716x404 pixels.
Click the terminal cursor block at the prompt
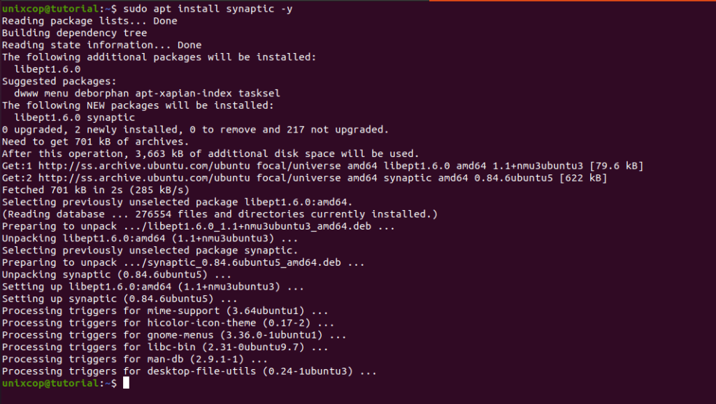126,383
